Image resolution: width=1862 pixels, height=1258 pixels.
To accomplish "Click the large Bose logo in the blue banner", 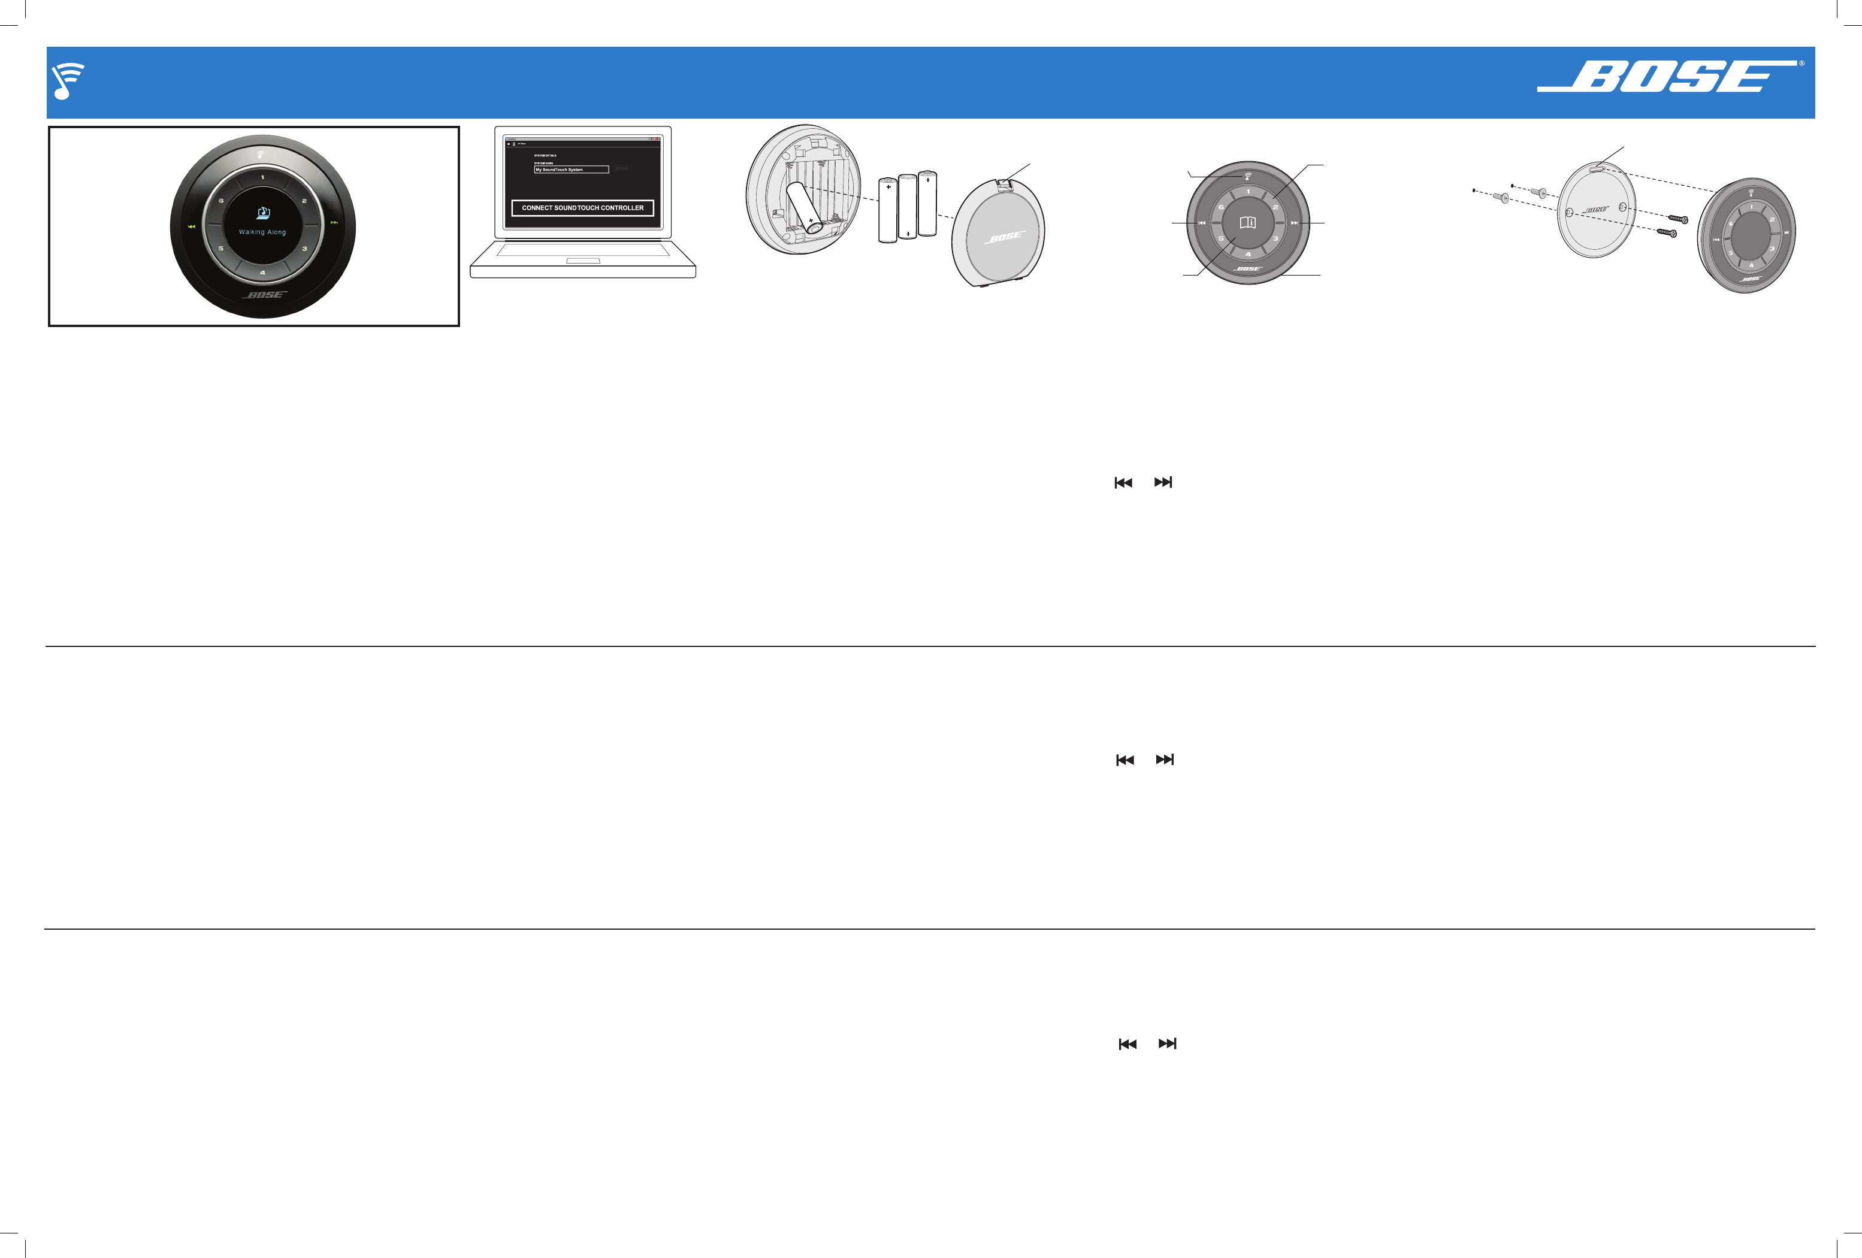I will pos(1667,76).
